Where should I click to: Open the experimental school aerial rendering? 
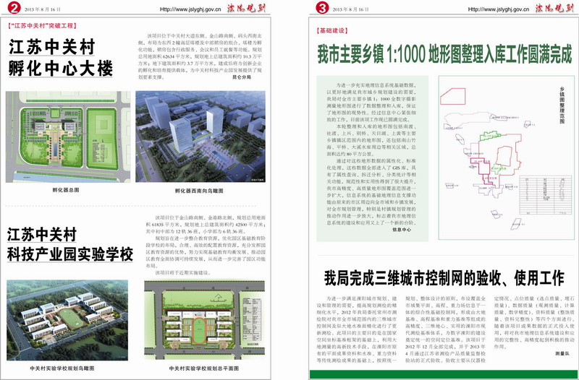pyautogui.click(x=67, y=320)
